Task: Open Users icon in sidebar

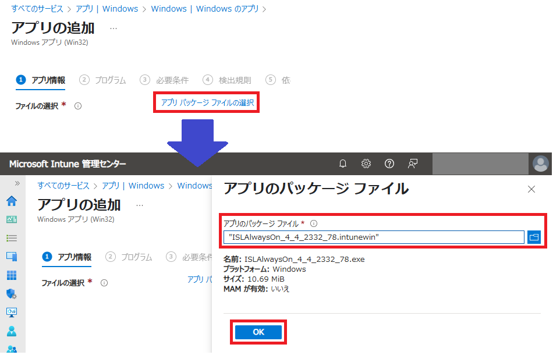Action: (x=12, y=331)
